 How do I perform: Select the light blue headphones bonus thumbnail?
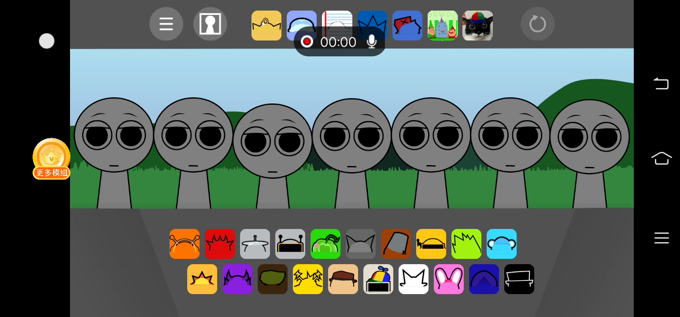302,26
